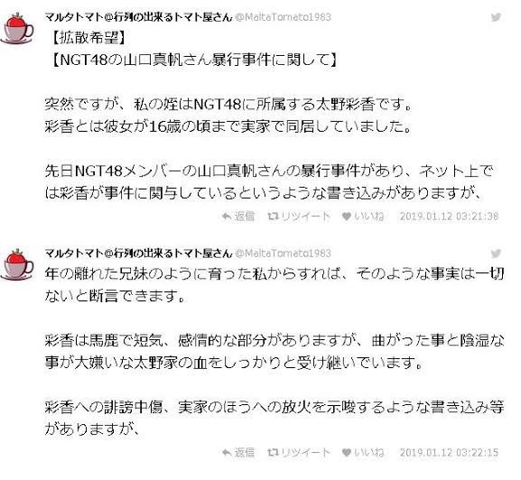521x480 pixels.
Task: Click @MaltaTomato1983 handle on first tweet
Action: pos(284,17)
